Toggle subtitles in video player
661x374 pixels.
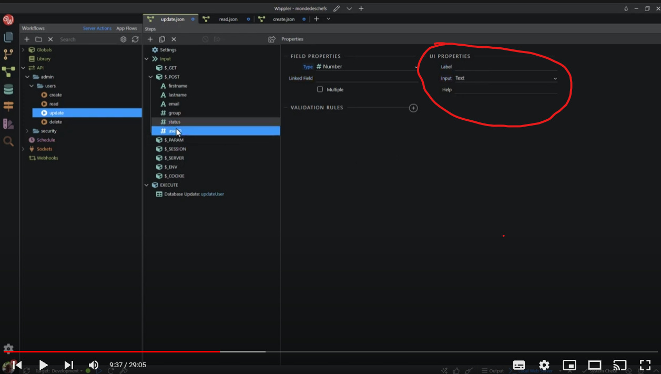tap(519, 365)
